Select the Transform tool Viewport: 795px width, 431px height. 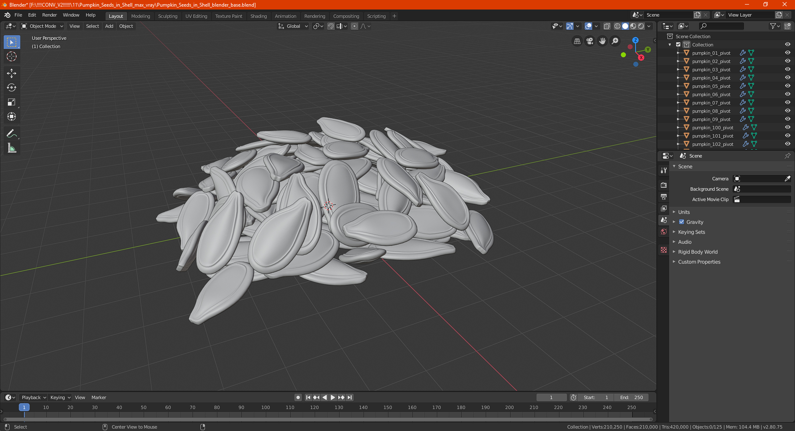(12, 116)
